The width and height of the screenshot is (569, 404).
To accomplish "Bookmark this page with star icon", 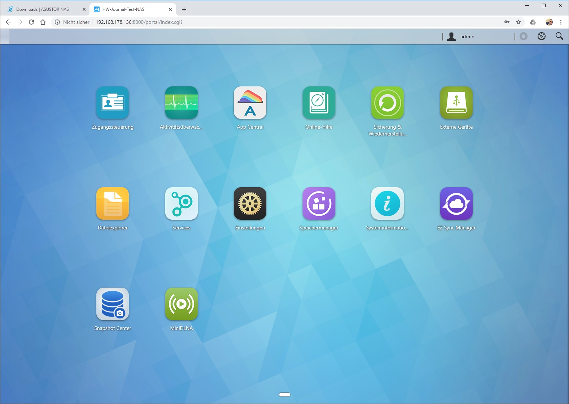I will [x=518, y=22].
